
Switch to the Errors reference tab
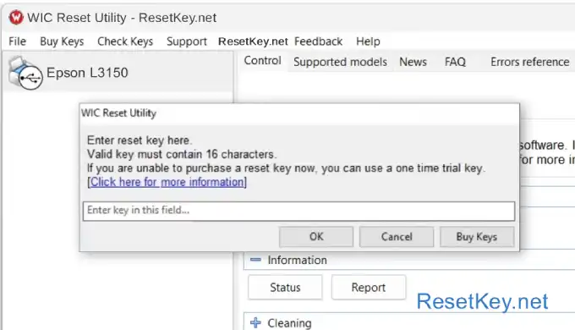pos(530,62)
